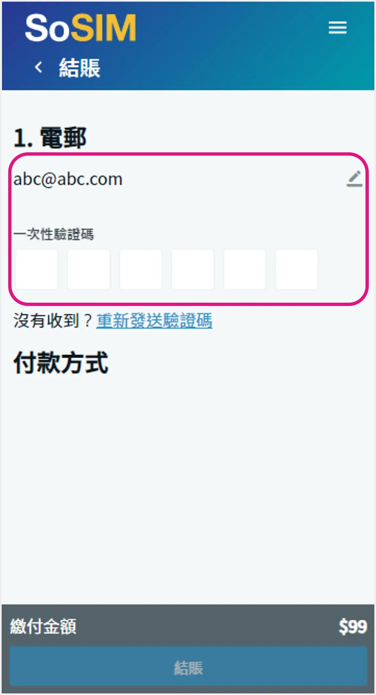Click the abc@abc.com email text
The width and height of the screenshot is (376, 695).
68,179
